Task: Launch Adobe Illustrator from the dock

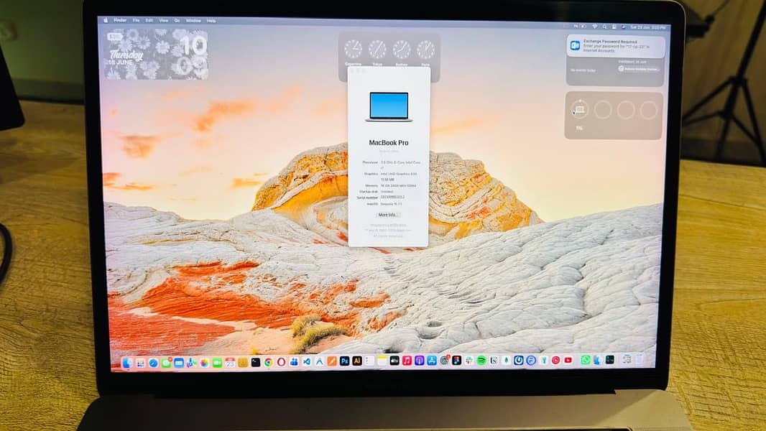Action: point(357,361)
